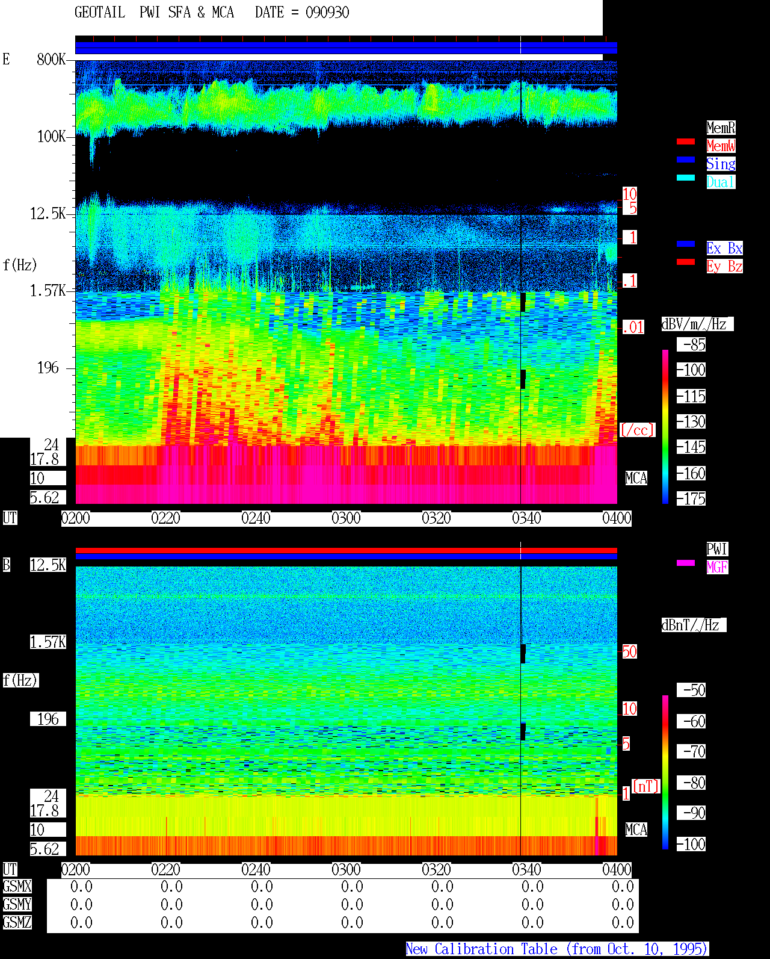This screenshot has height=959, width=770.
Task: Click the GSMZ row label
Action: [17, 922]
